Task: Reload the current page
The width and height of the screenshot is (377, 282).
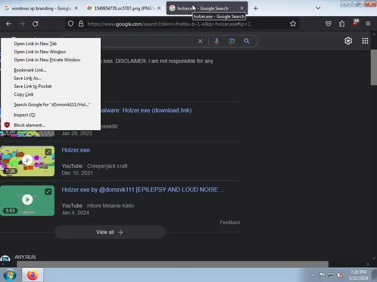Action: coord(35,24)
